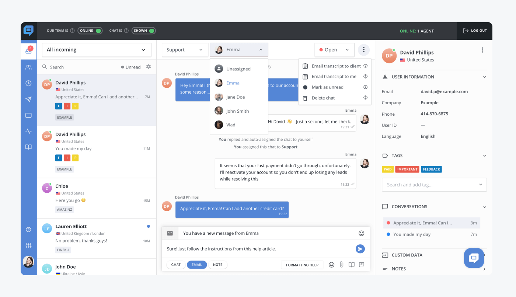Insert an emoji into the message composer

tap(331, 265)
